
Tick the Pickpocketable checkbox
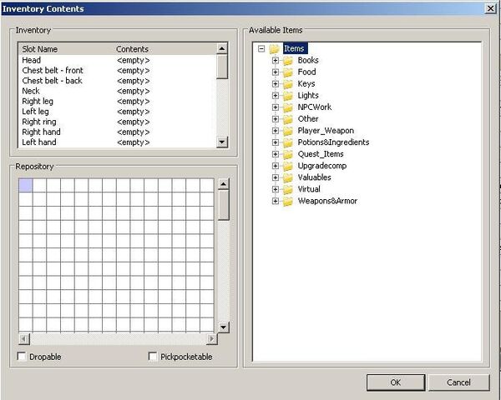coord(153,357)
